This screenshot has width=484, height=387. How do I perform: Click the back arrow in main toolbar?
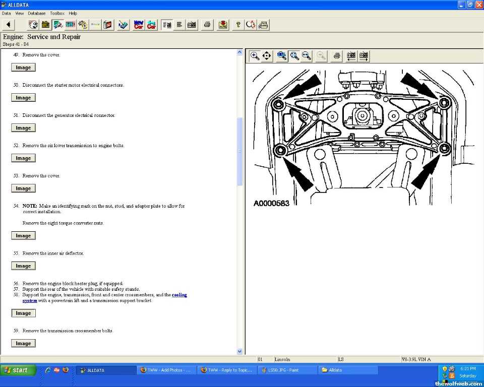pyautogui.click(x=9, y=25)
